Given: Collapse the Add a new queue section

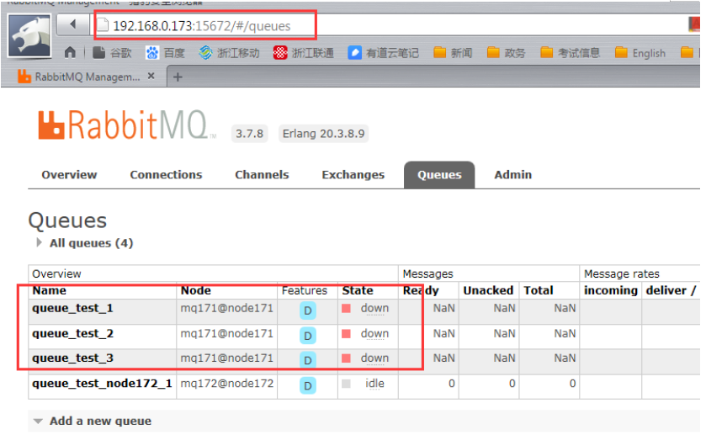Looking at the screenshot, I should (x=93, y=421).
